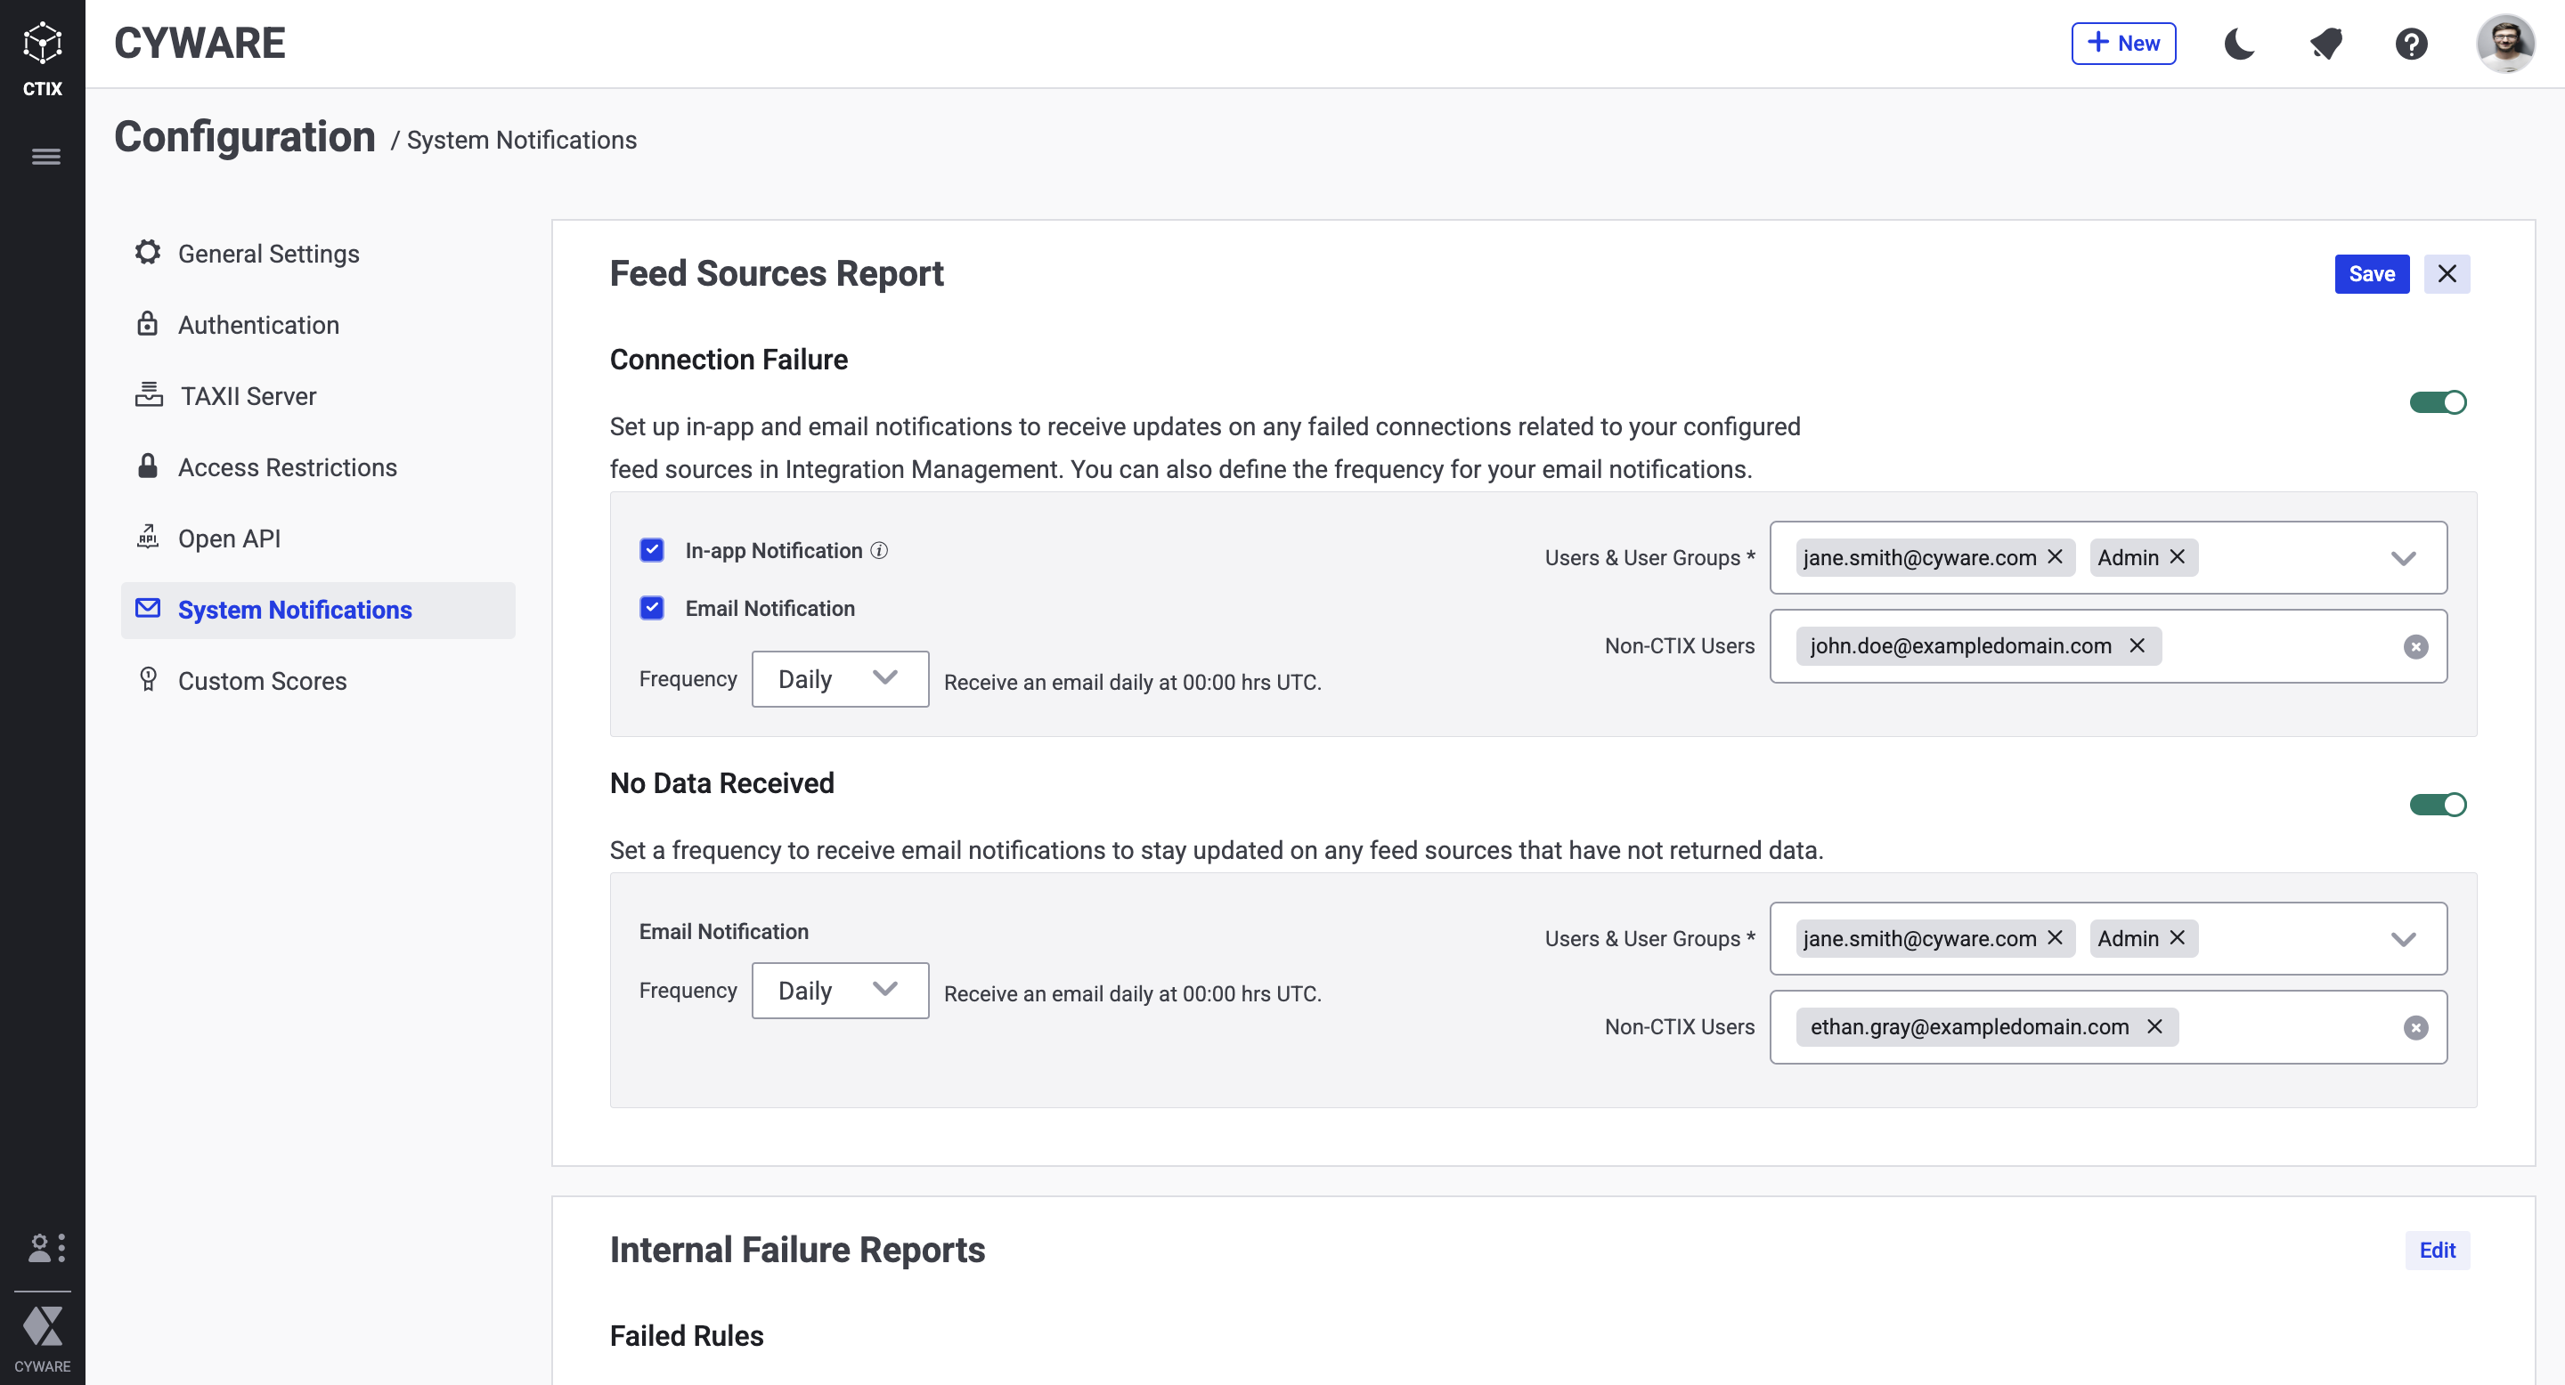The height and width of the screenshot is (1385, 2565).
Task: Expand No Data Received Users & User Groups dropdown
Action: tap(2403, 938)
